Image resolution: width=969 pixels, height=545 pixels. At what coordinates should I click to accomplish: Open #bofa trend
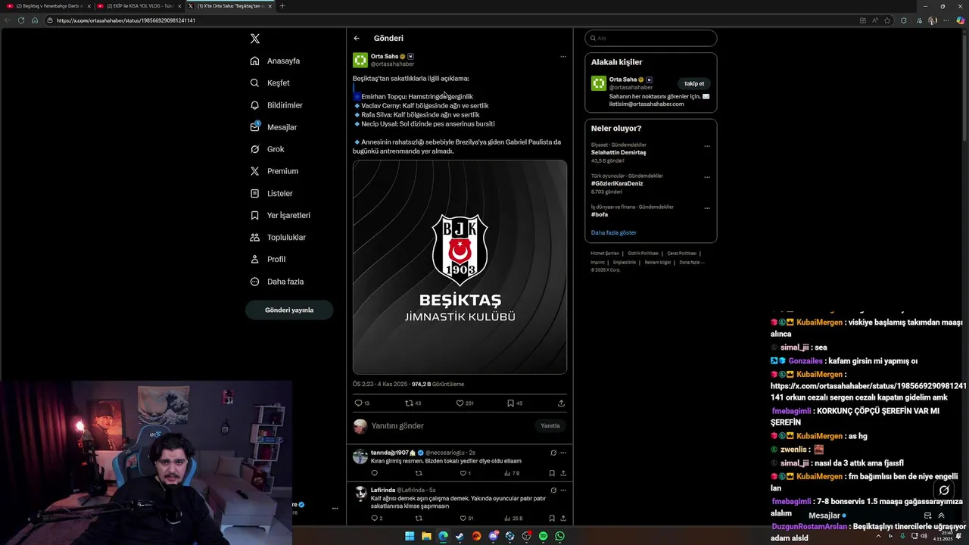coord(600,214)
